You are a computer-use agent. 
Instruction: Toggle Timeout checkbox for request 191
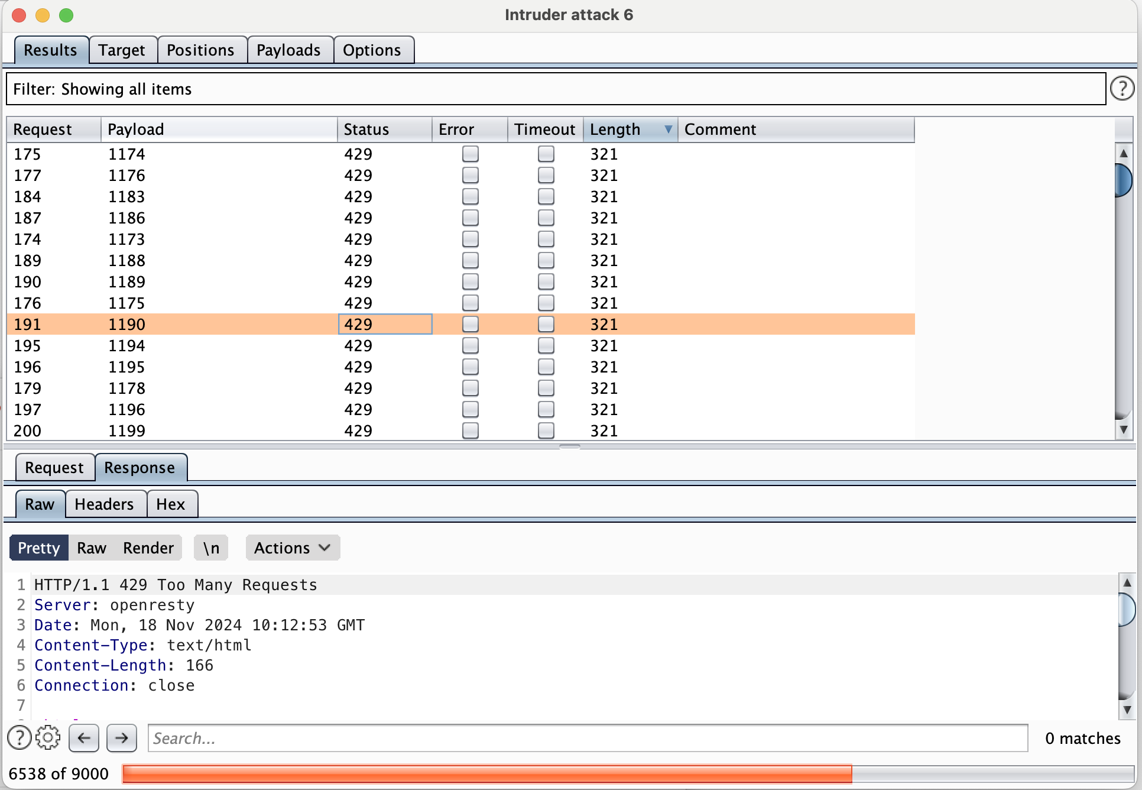pyautogui.click(x=546, y=324)
